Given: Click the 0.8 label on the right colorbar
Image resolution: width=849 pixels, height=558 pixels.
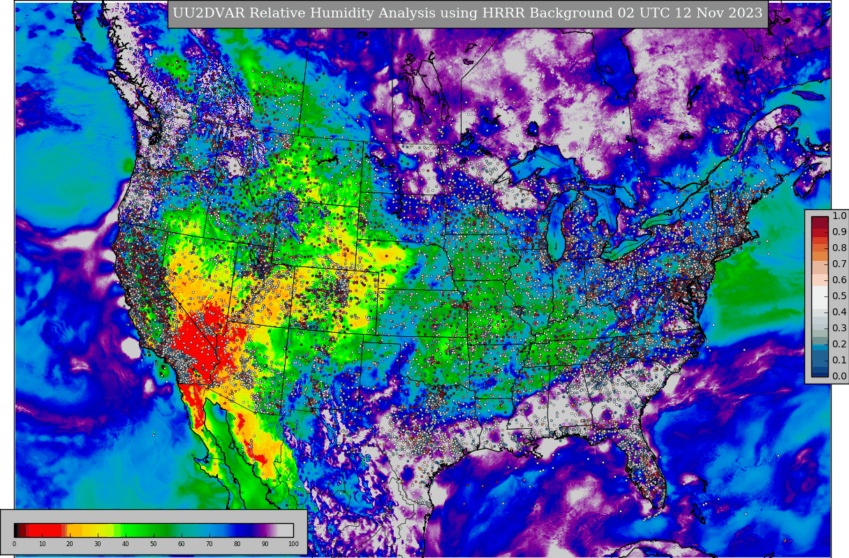Looking at the screenshot, I should pos(839,248).
